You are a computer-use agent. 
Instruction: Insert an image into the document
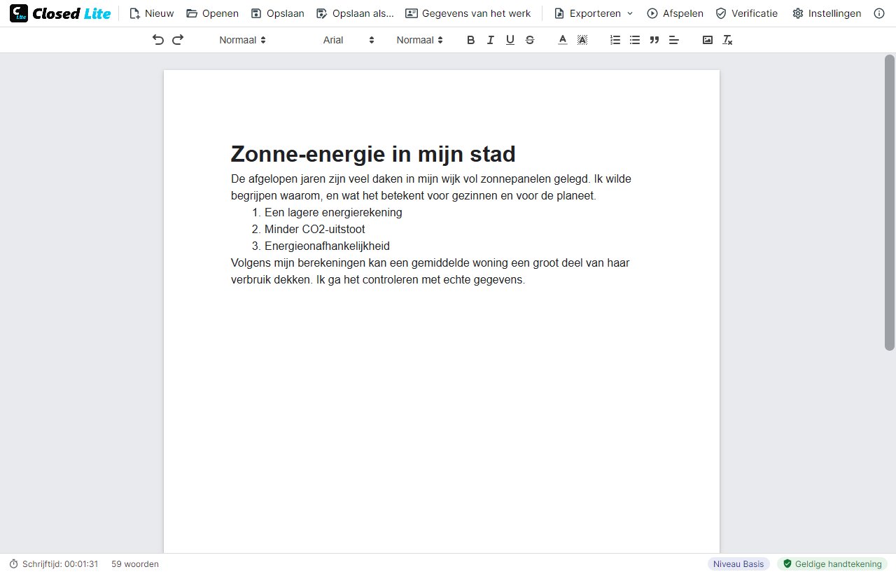708,40
